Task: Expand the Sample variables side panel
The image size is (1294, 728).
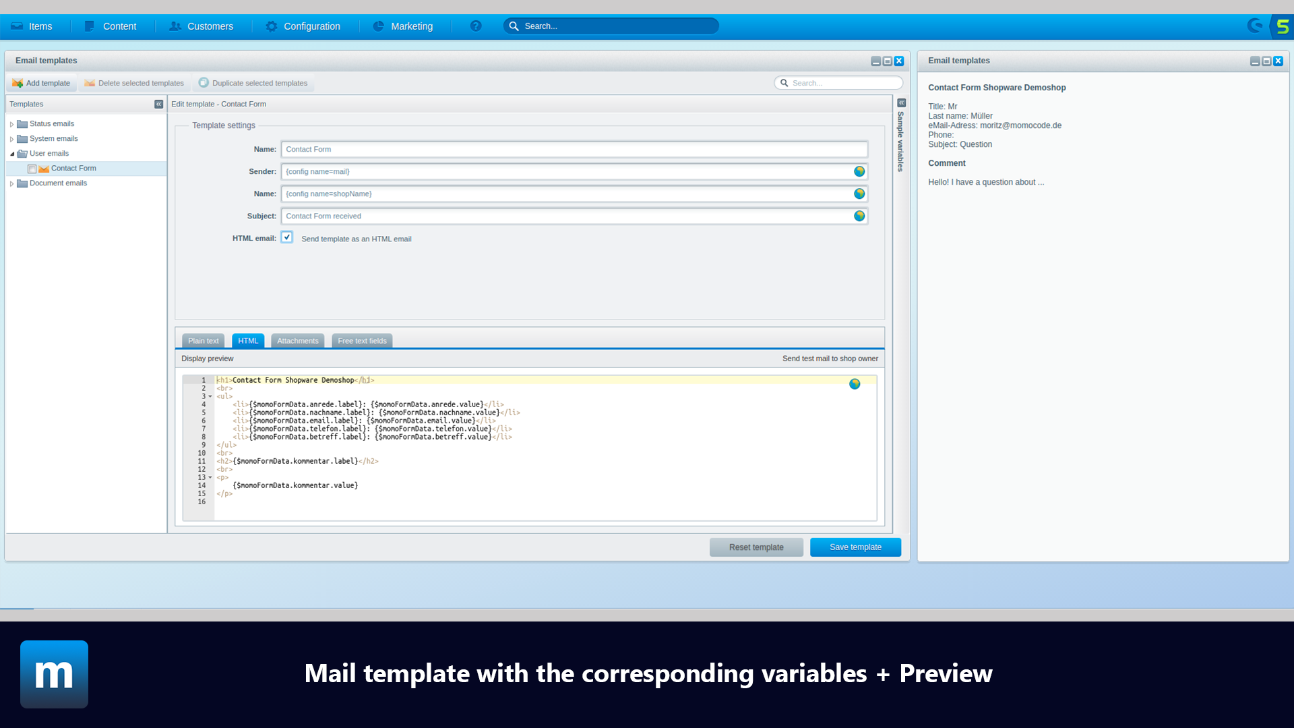Action: tap(901, 103)
